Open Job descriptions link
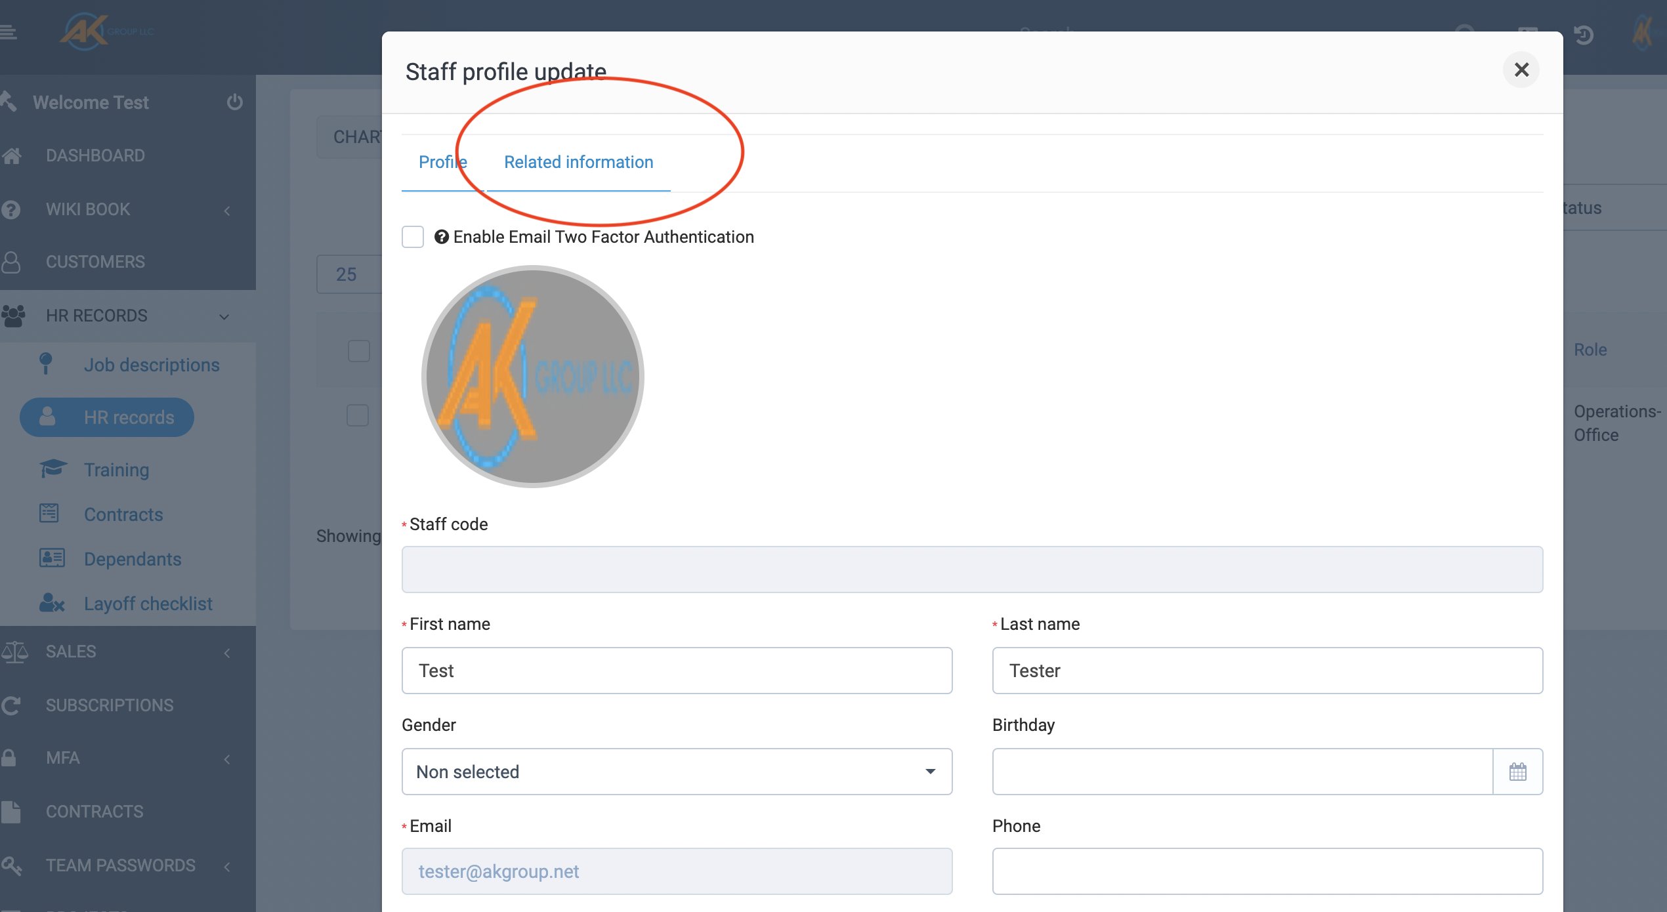Viewport: 1667px width, 912px height. tap(152, 365)
